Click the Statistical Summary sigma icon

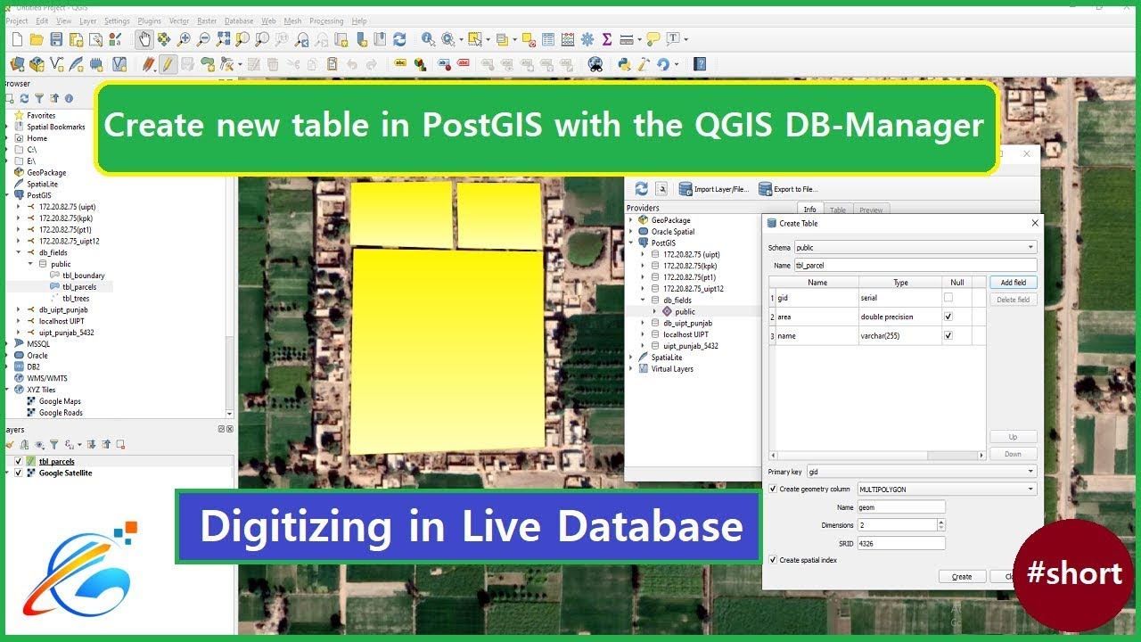coord(607,39)
